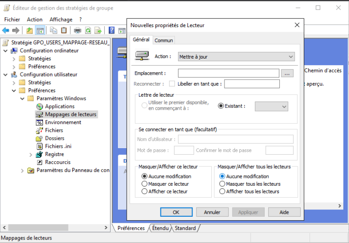Collapse Configuration utilisateur node
349x243 pixels.
(6, 75)
